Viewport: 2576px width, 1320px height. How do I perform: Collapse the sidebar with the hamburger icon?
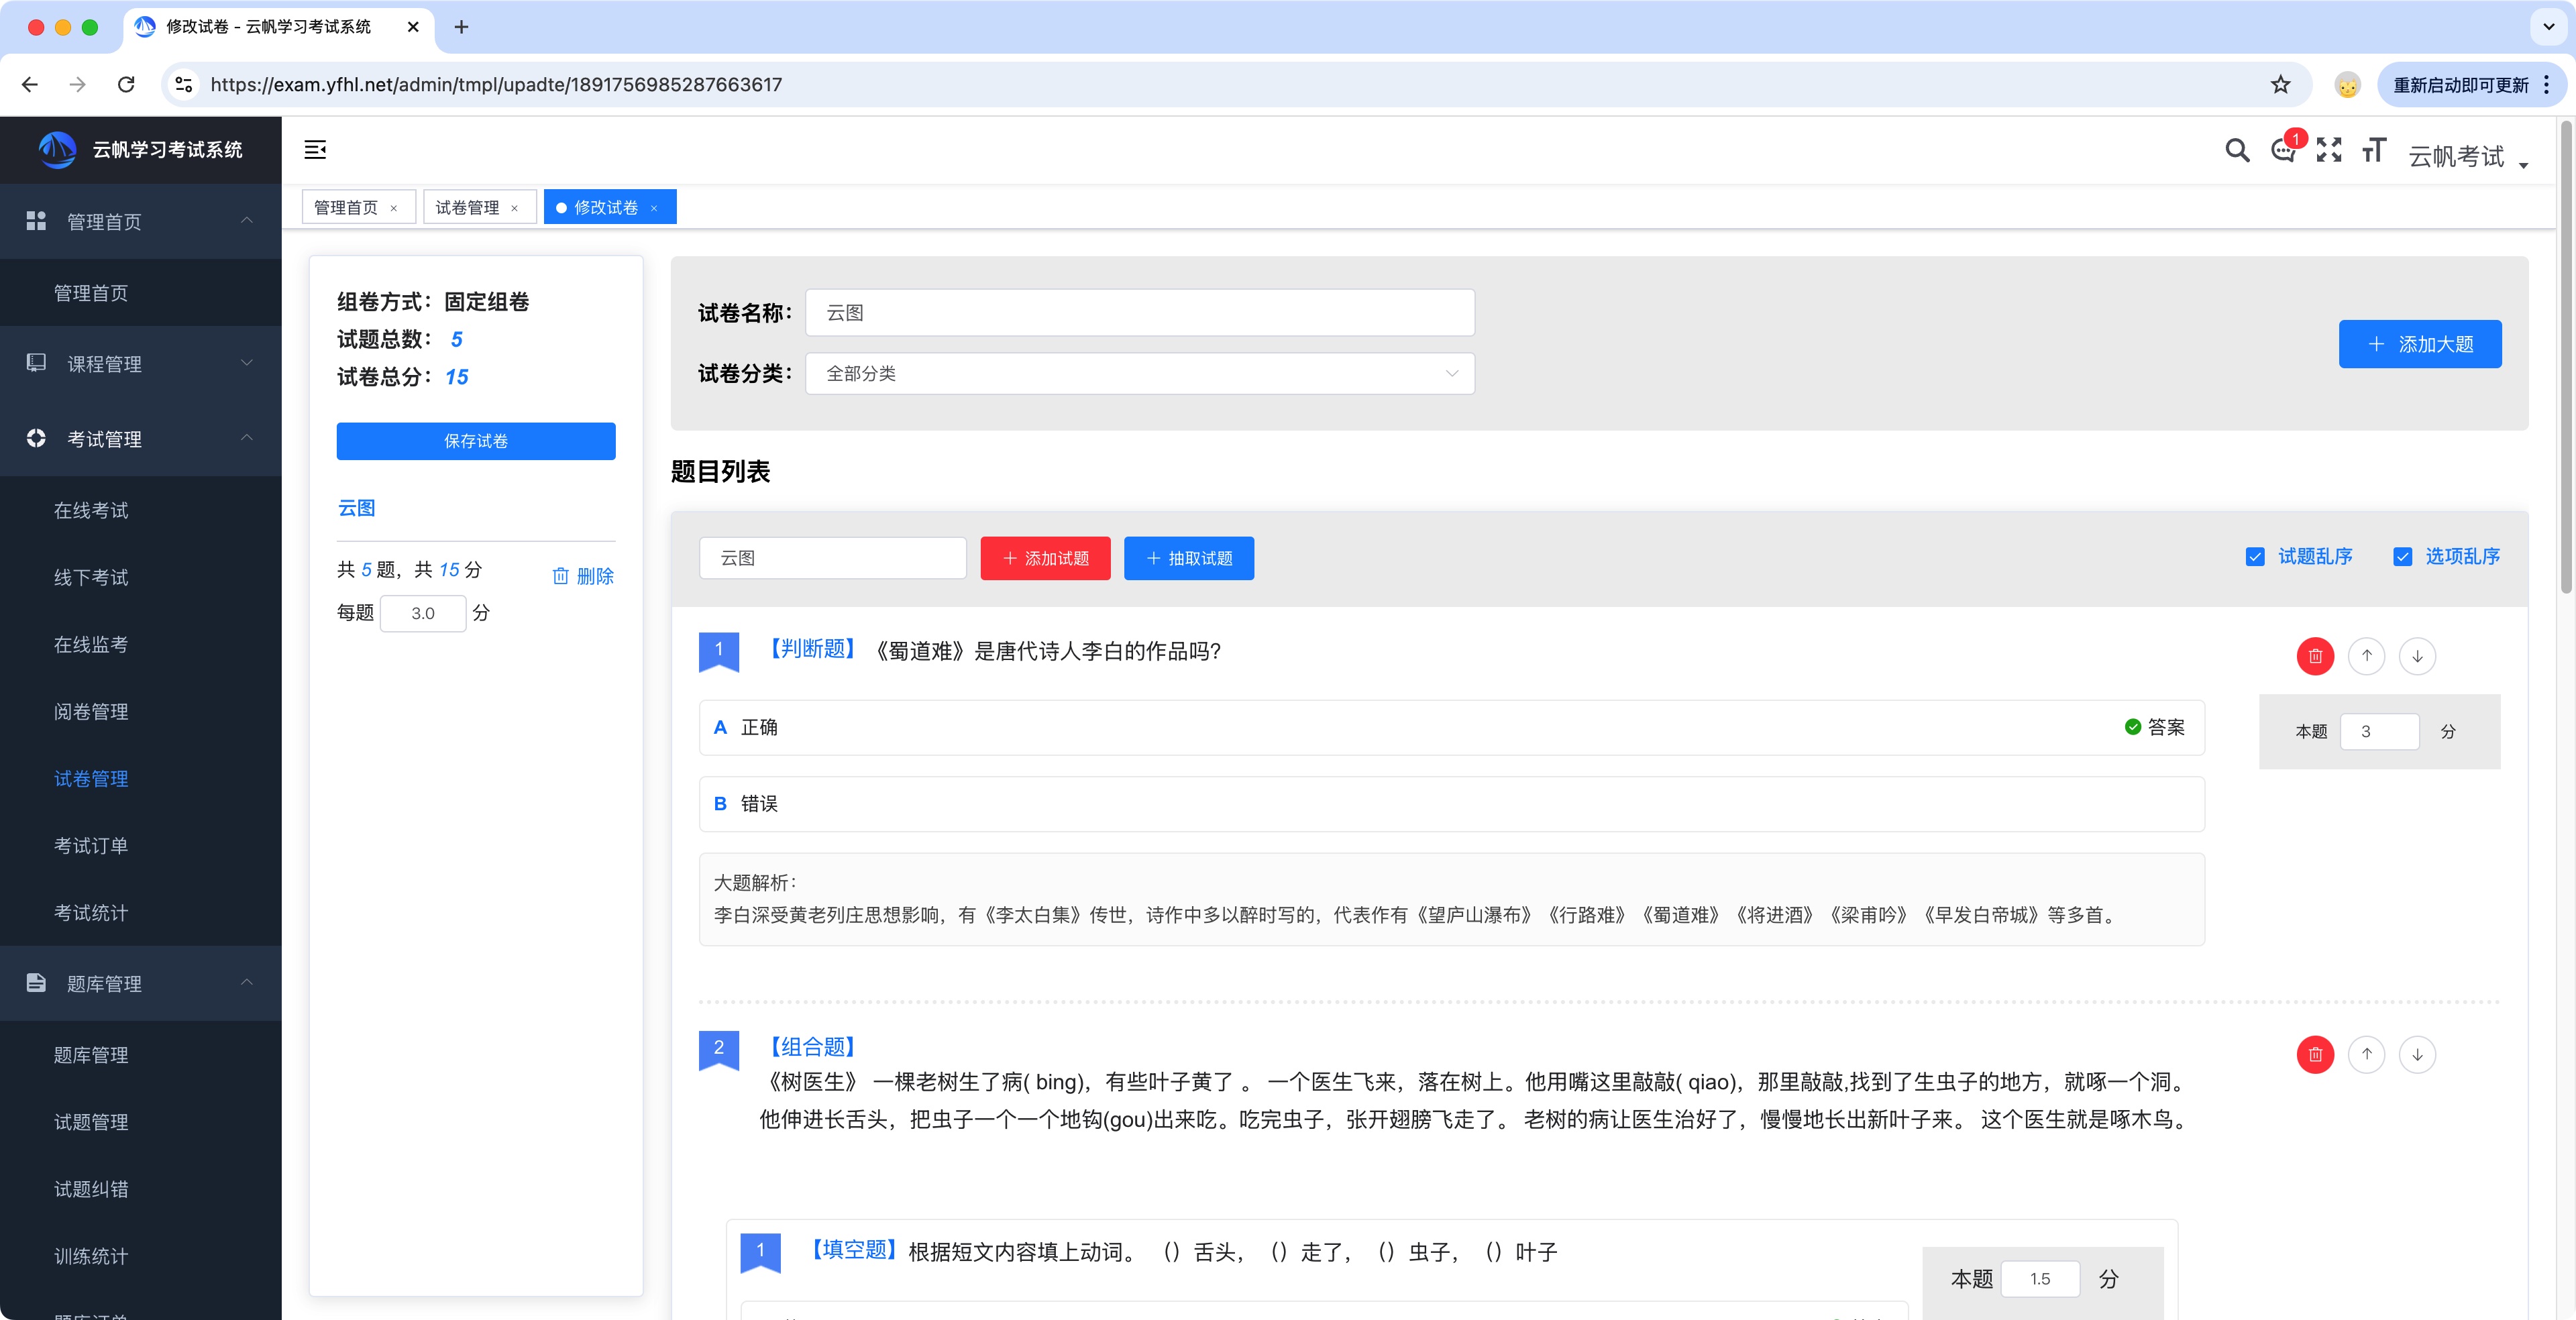(x=315, y=150)
